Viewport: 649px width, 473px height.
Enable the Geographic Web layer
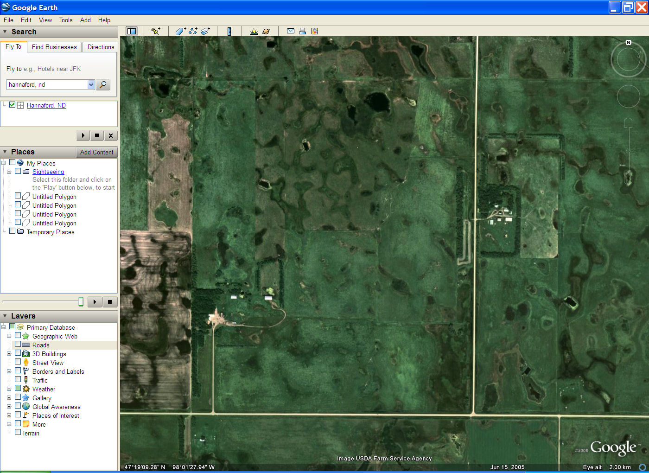(x=18, y=336)
